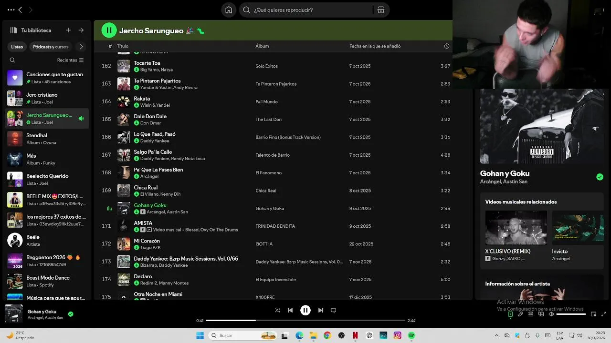Screen dimensions: 611x343
Task: Pause with the green button beside Jercho Sarungueo
Action: click(109, 30)
